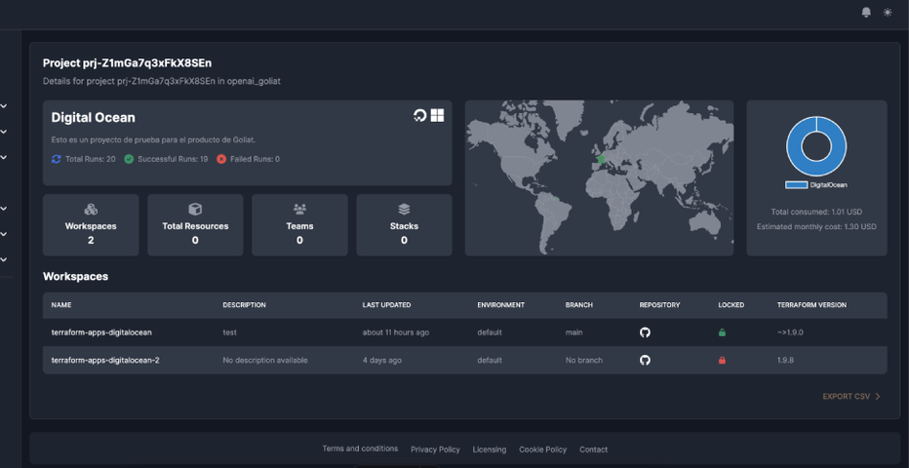
Task: Click the Workspaces count value 2
Action: pos(91,240)
